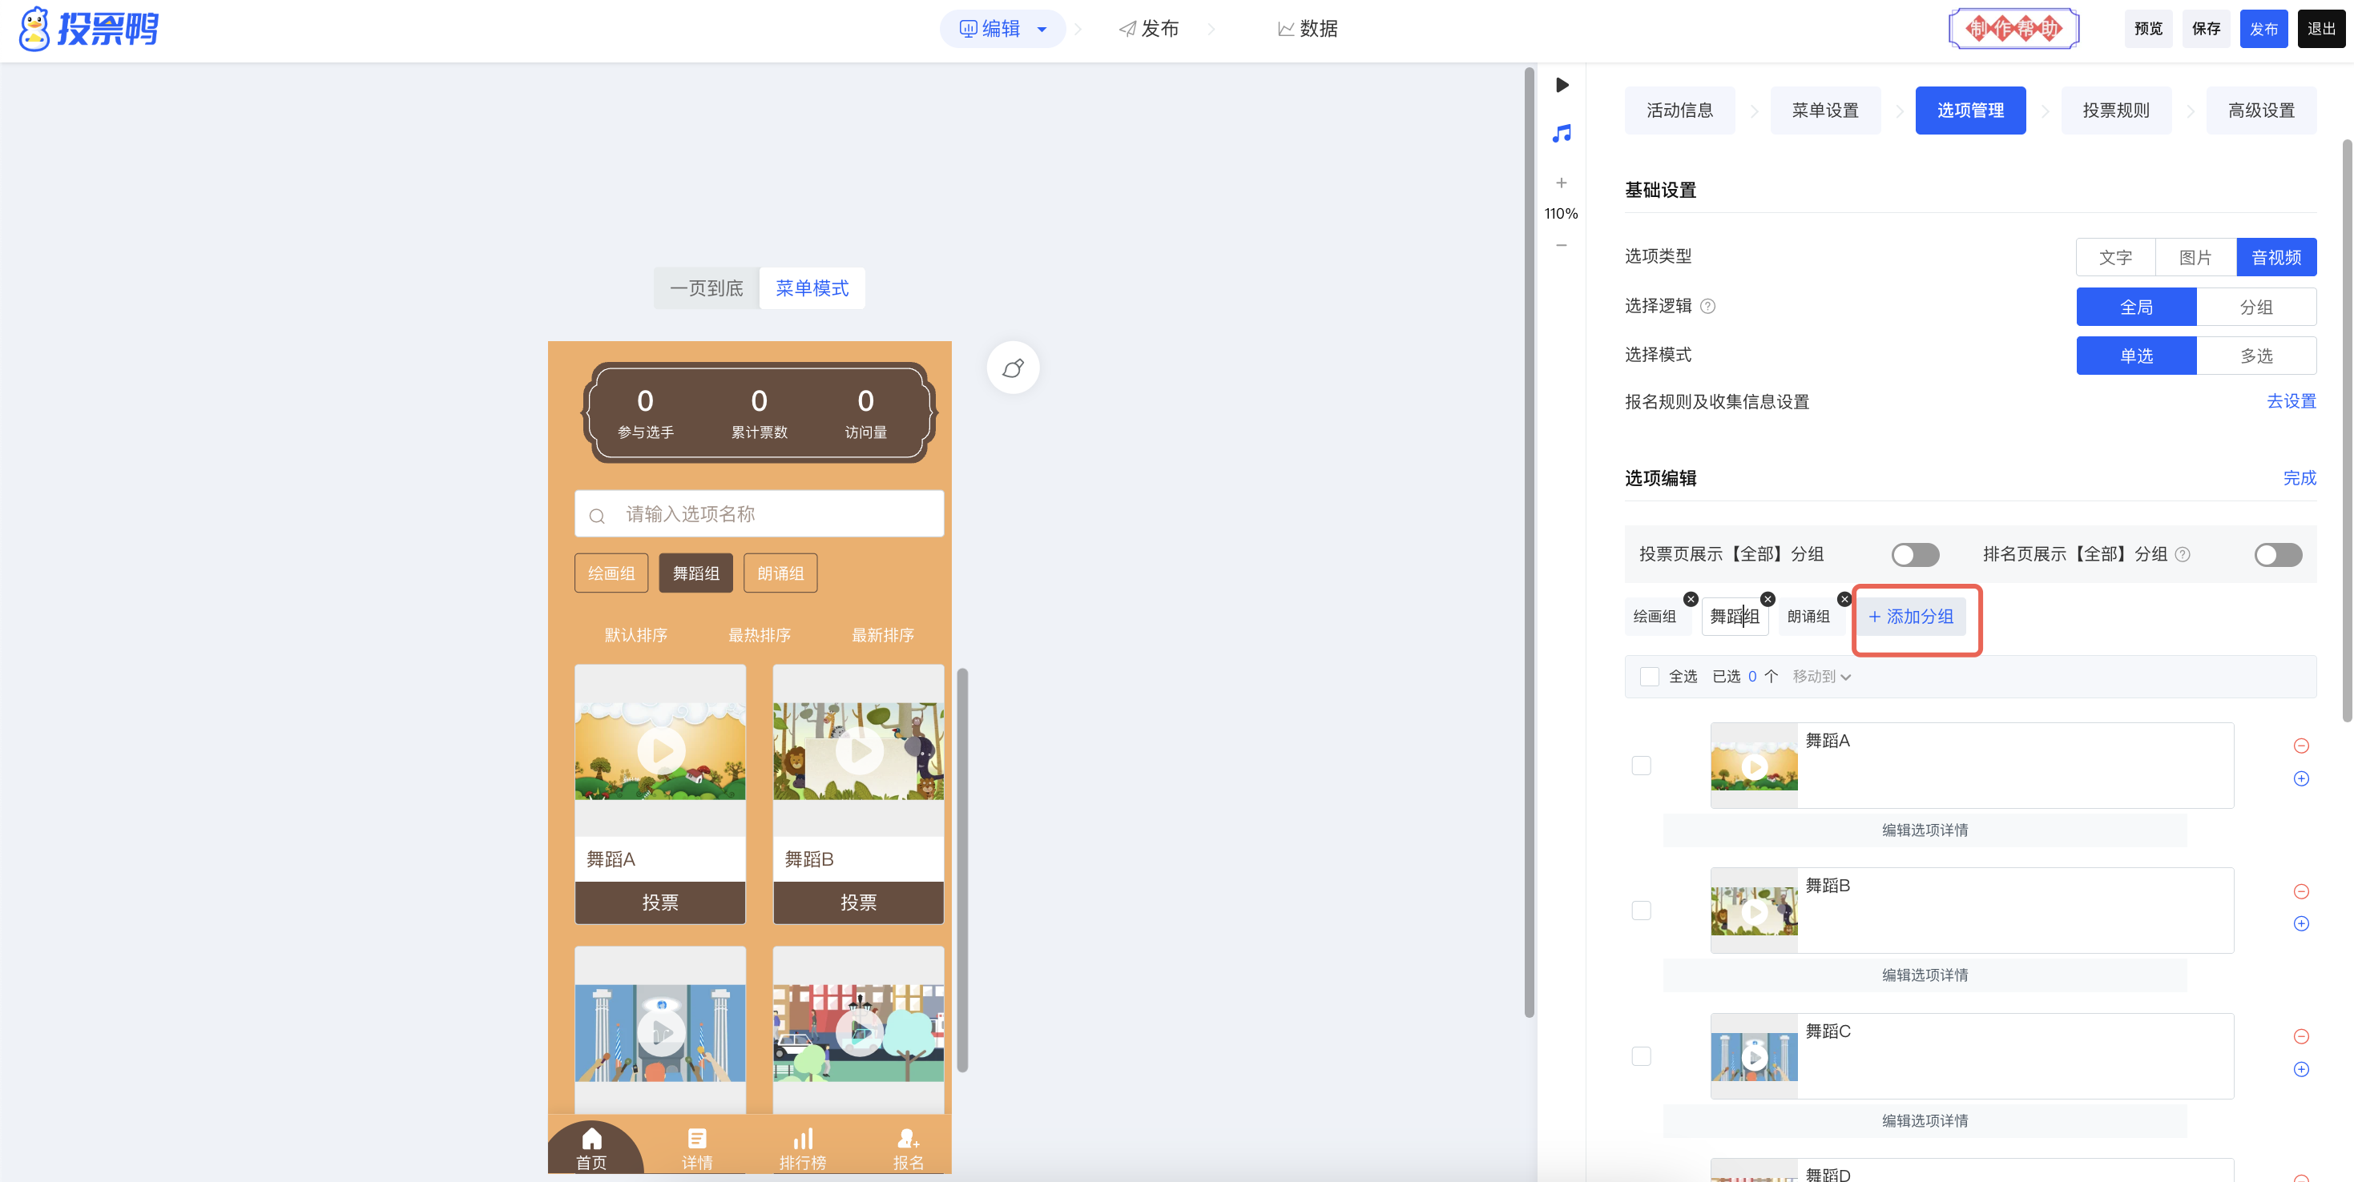
Task: Check the checkbox for option 舞蹈B
Action: tap(1641, 911)
